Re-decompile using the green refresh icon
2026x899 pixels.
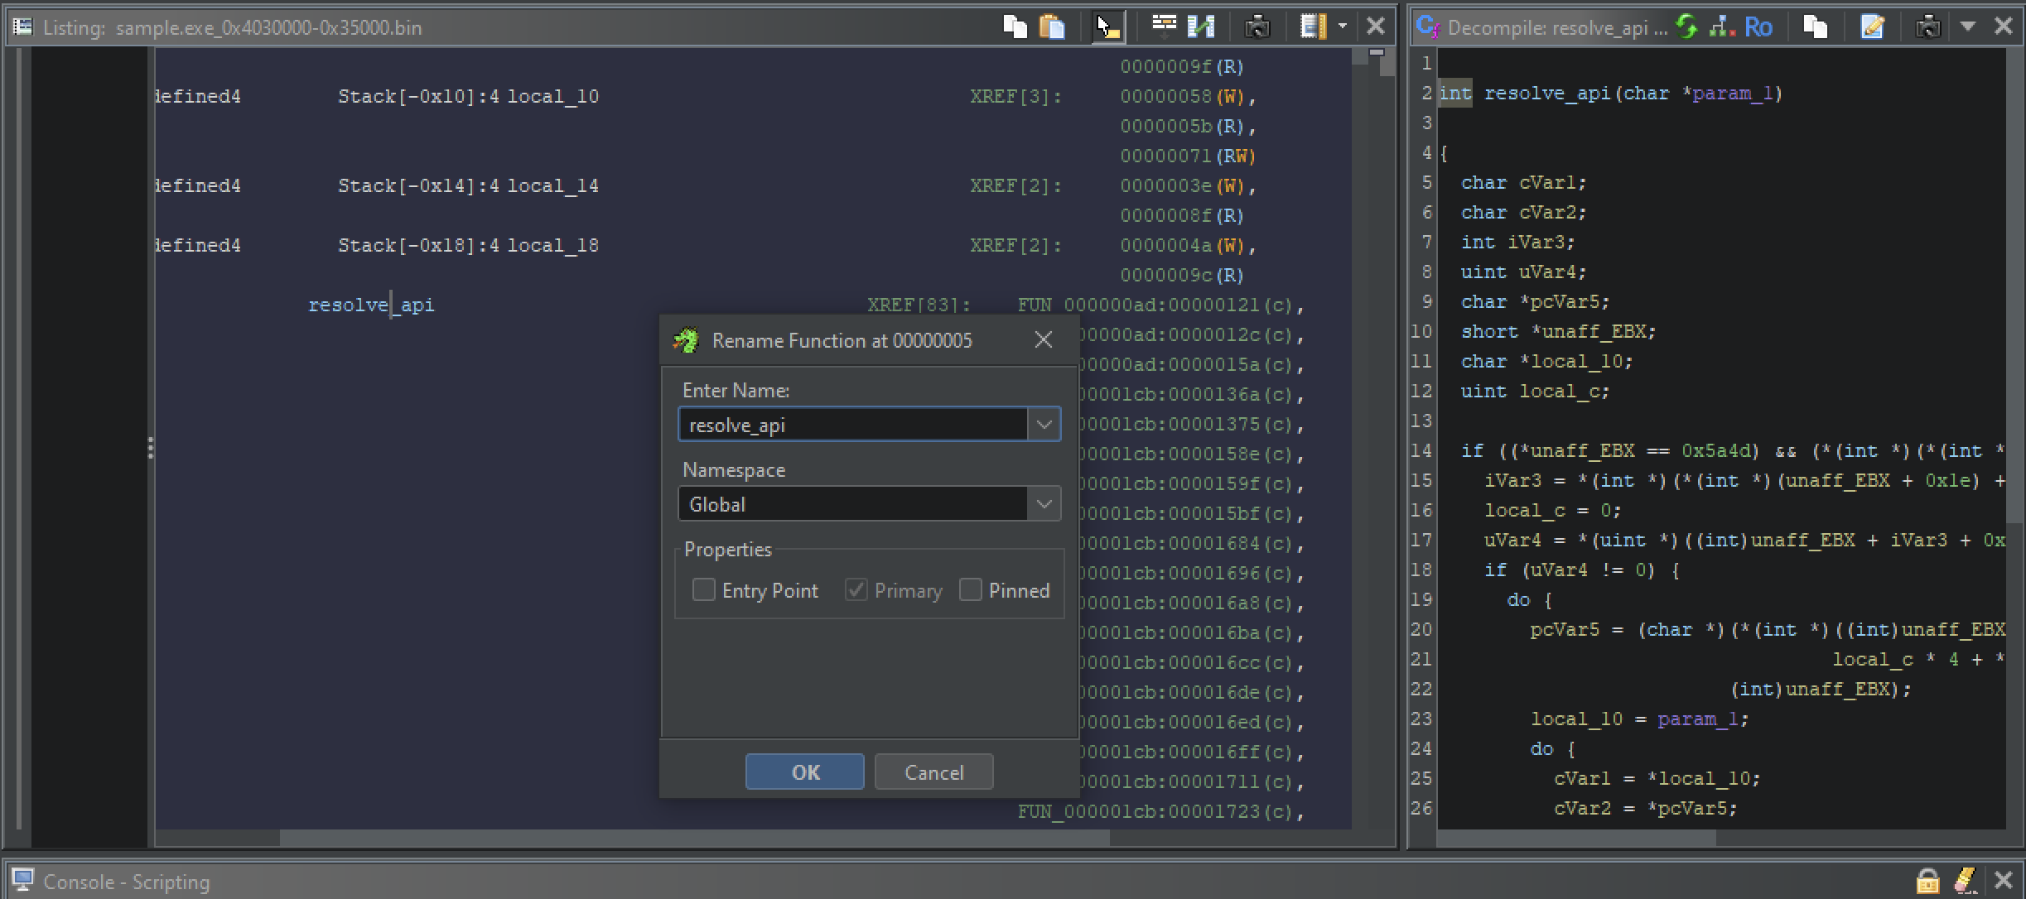[x=1686, y=26]
